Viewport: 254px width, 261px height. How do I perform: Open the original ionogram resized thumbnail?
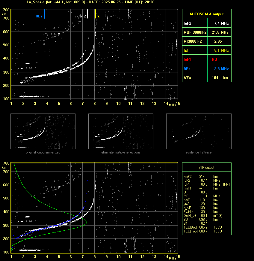tap(43, 131)
